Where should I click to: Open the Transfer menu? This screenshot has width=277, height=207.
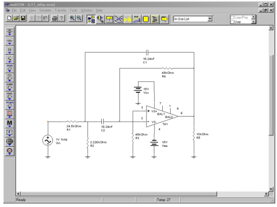click(x=60, y=10)
